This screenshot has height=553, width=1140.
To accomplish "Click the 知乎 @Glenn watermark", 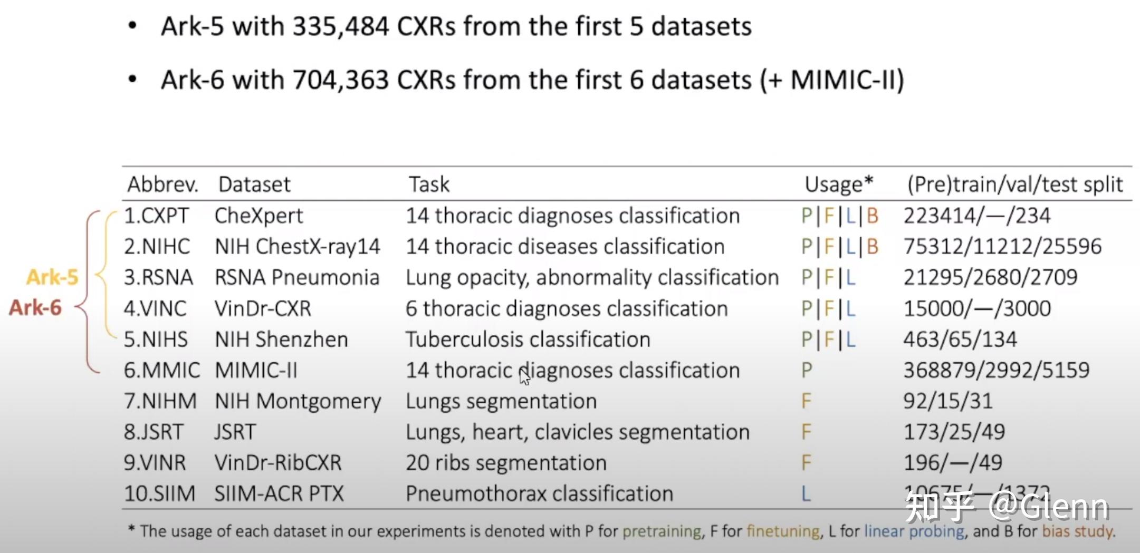I will [x=1007, y=506].
